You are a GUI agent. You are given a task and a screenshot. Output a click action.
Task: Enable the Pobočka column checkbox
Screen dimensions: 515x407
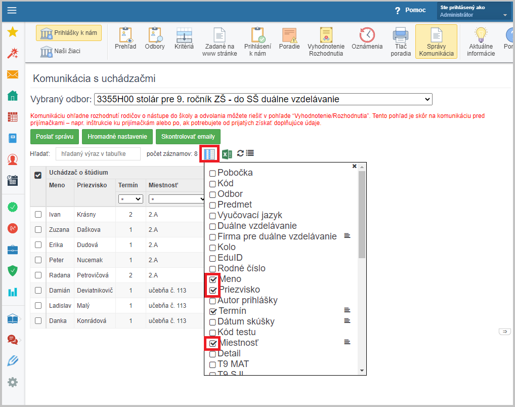(x=212, y=173)
